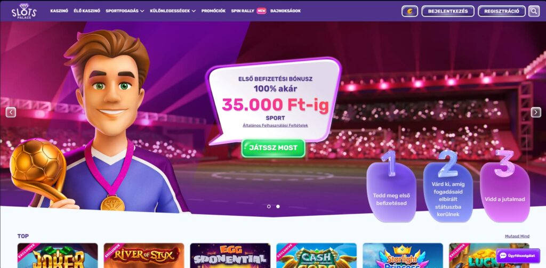Click the Mutasd Mind link
This screenshot has width=546, height=268.
517,236
